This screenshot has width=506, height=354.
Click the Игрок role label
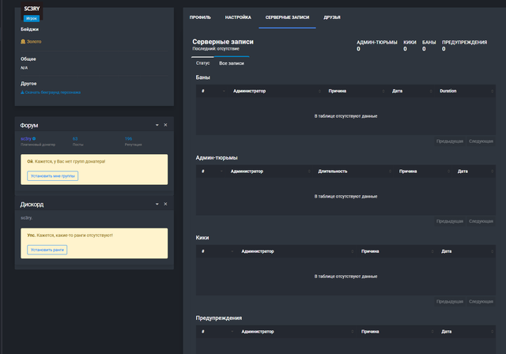pyautogui.click(x=32, y=18)
